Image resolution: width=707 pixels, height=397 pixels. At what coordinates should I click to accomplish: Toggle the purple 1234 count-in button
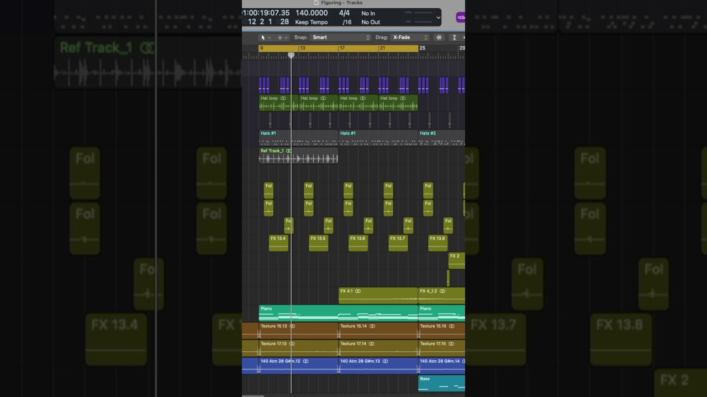(x=461, y=18)
